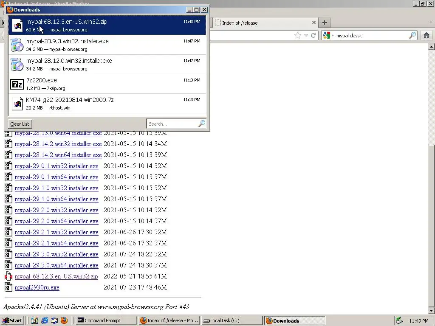Click binary file icon beside mypal2930ru.exe
435x326 pixels.
coord(8,287)
